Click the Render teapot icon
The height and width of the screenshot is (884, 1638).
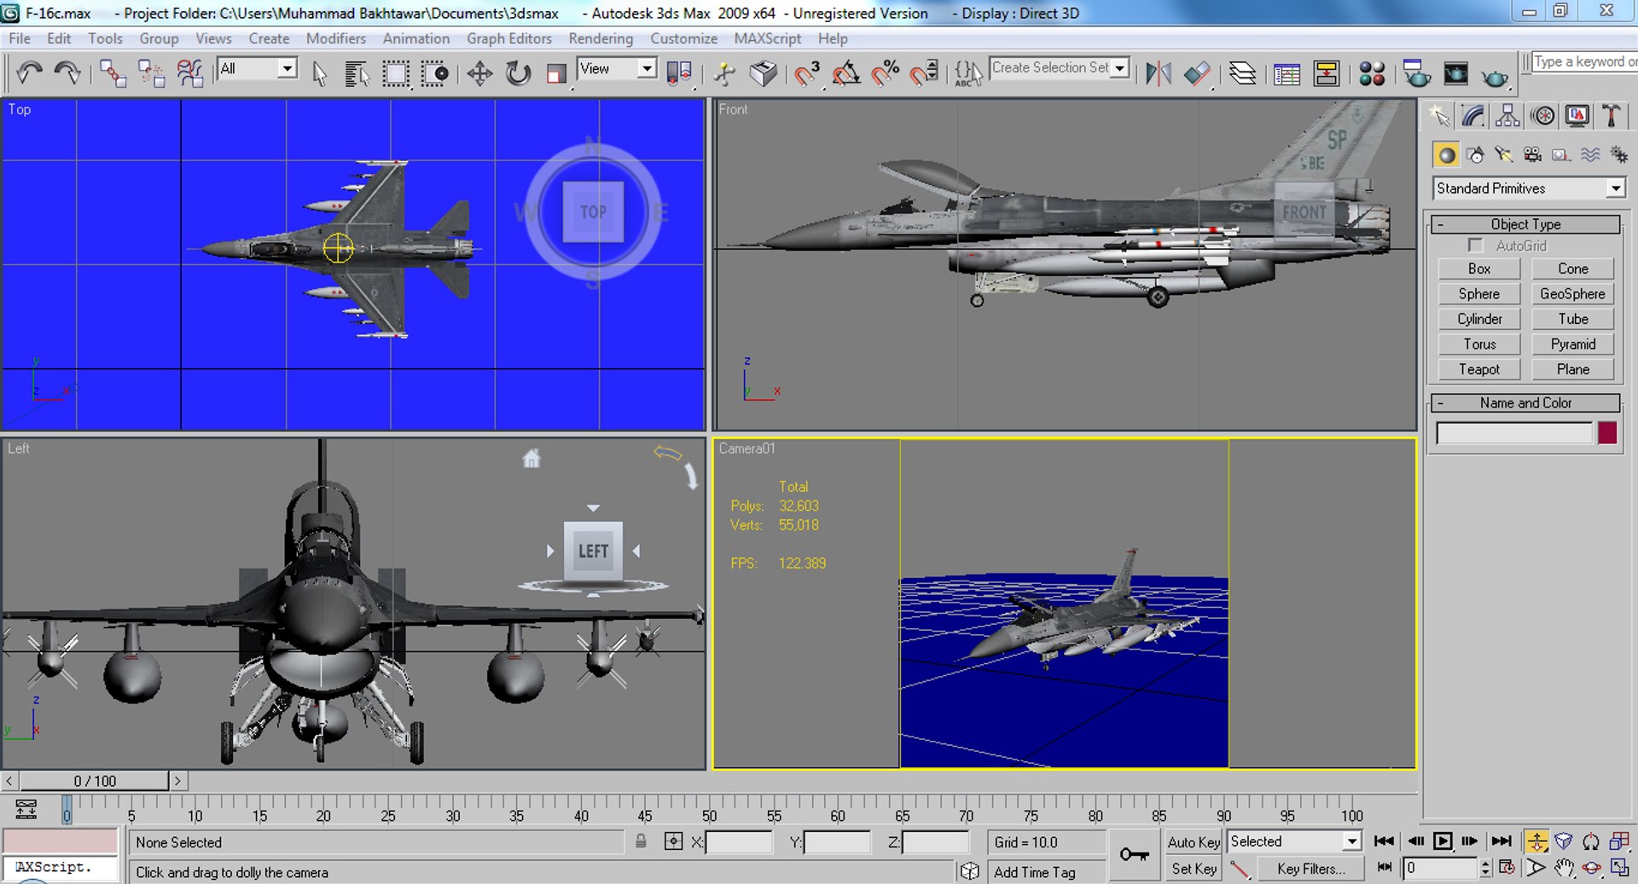point(1494,76)
